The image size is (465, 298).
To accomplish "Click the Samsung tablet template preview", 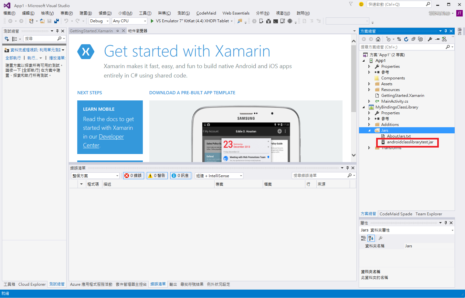I will (x=246, y=131).
